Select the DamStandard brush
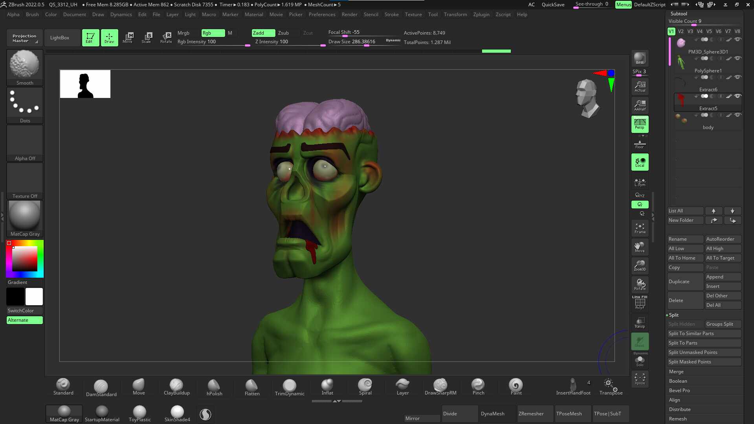Image resolution: width=754 pixels, height=424 pixels. click(101, 387)
